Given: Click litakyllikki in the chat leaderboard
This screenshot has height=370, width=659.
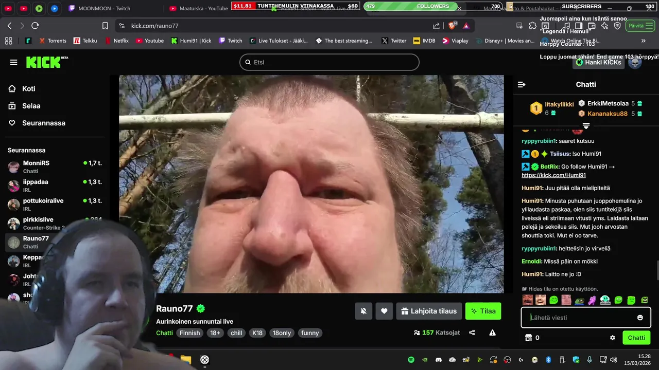Looking at the screenshot, I should [x=559, y=104].
